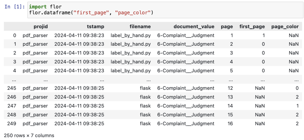Click the page_color column header

click(285, 27)
